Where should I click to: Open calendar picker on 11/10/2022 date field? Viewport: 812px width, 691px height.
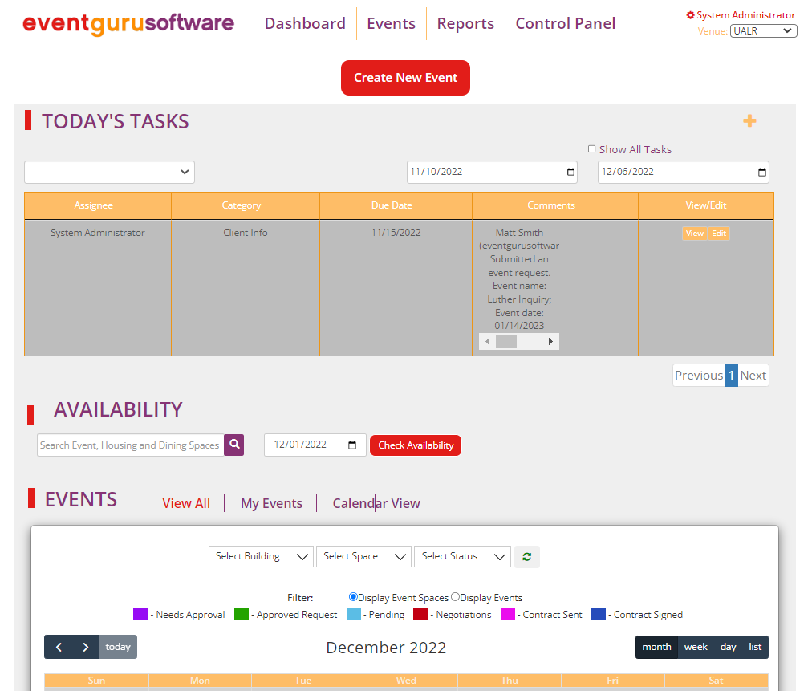pyautogui.click(x=571, y=172)
